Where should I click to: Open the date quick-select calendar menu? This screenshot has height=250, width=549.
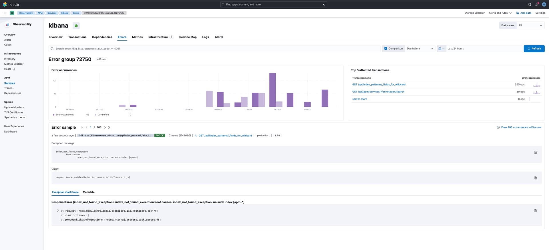click(441, 49)
